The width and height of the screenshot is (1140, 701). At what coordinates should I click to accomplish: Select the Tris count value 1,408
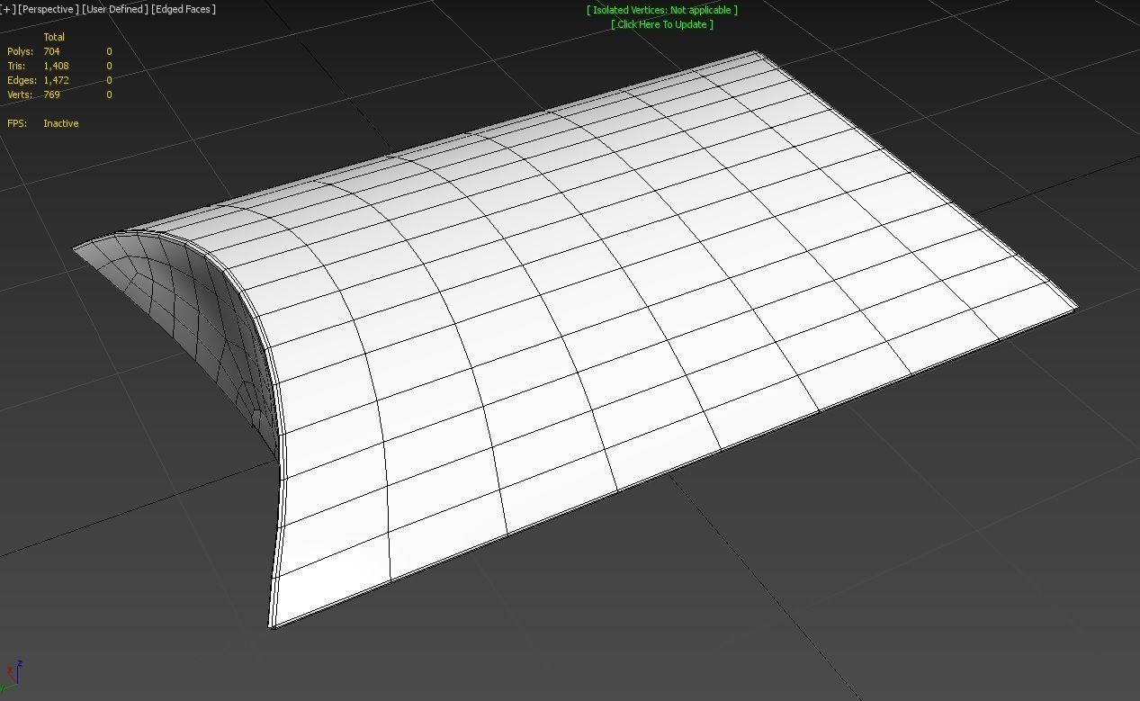coord(56,66)
